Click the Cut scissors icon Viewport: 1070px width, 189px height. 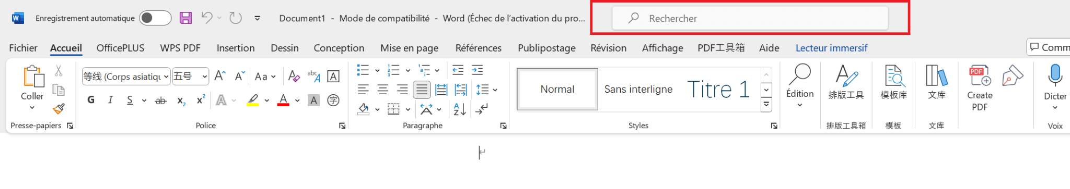click(x=59, y=71)
